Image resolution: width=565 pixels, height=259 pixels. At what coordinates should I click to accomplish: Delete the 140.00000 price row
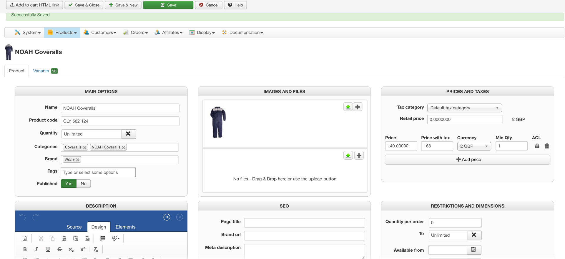tap(547, 146)
